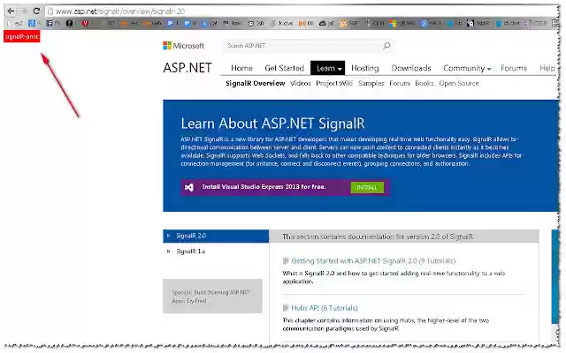This screenshot has height=353, width=566.
Task: Open the Get Started nav item
Action: click(x=285, y=68)
